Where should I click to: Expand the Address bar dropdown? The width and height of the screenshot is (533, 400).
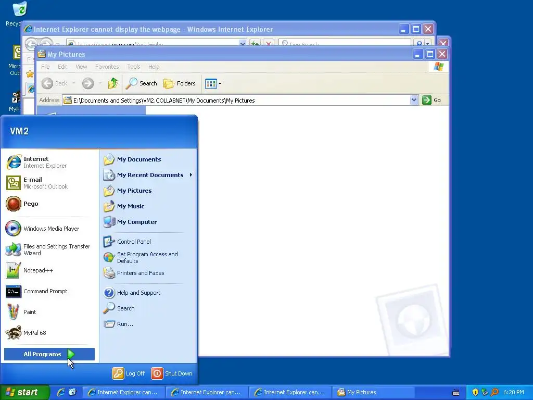point(414,100)
